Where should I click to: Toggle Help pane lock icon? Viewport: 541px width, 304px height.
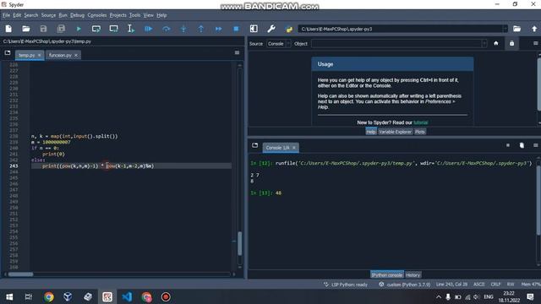511,43
